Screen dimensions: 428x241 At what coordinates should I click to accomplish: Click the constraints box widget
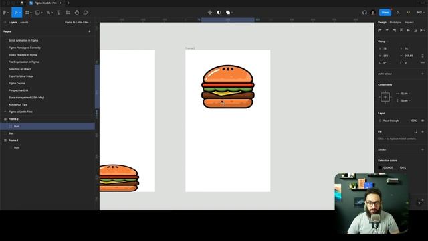click(x=385, y=97)
